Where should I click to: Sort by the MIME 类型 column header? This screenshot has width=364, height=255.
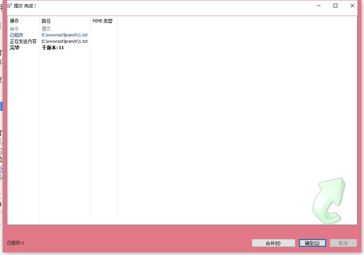(104, 21)
